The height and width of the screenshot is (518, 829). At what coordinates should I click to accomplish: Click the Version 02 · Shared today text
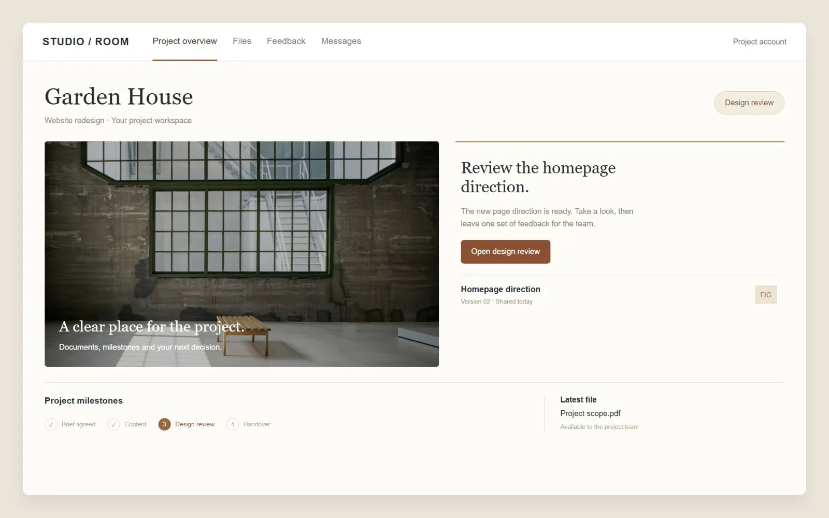click(496, 301)
